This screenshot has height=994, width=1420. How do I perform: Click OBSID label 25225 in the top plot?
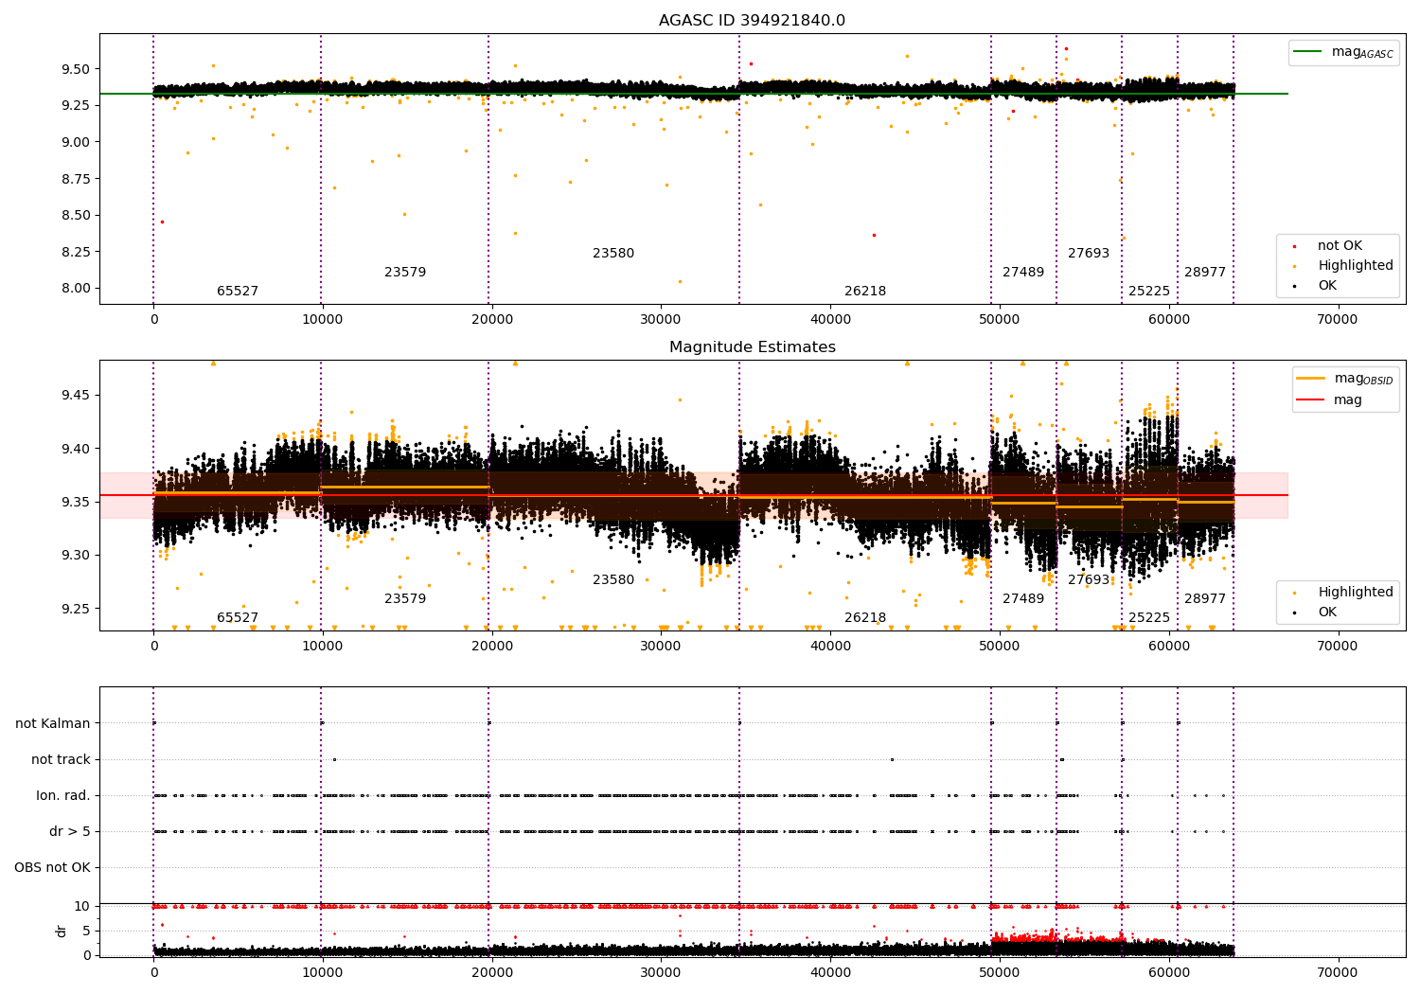click(1149, 292)
